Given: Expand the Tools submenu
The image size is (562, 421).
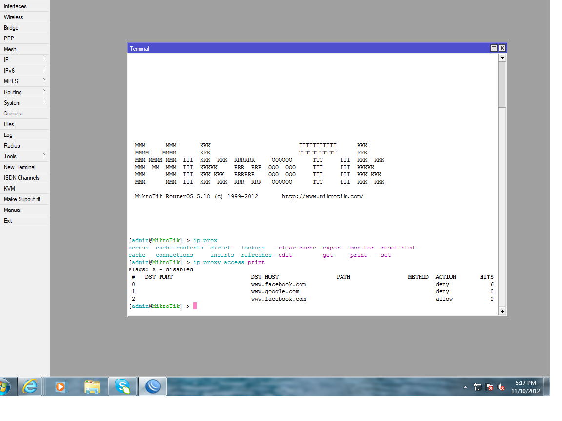Looking at the screenshot, I should 24,156.
